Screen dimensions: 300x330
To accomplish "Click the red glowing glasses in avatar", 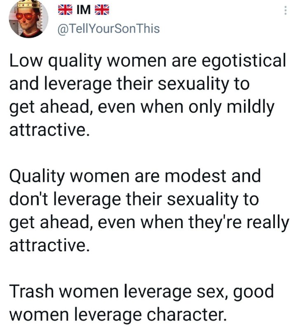I will (x=27, y=16).
